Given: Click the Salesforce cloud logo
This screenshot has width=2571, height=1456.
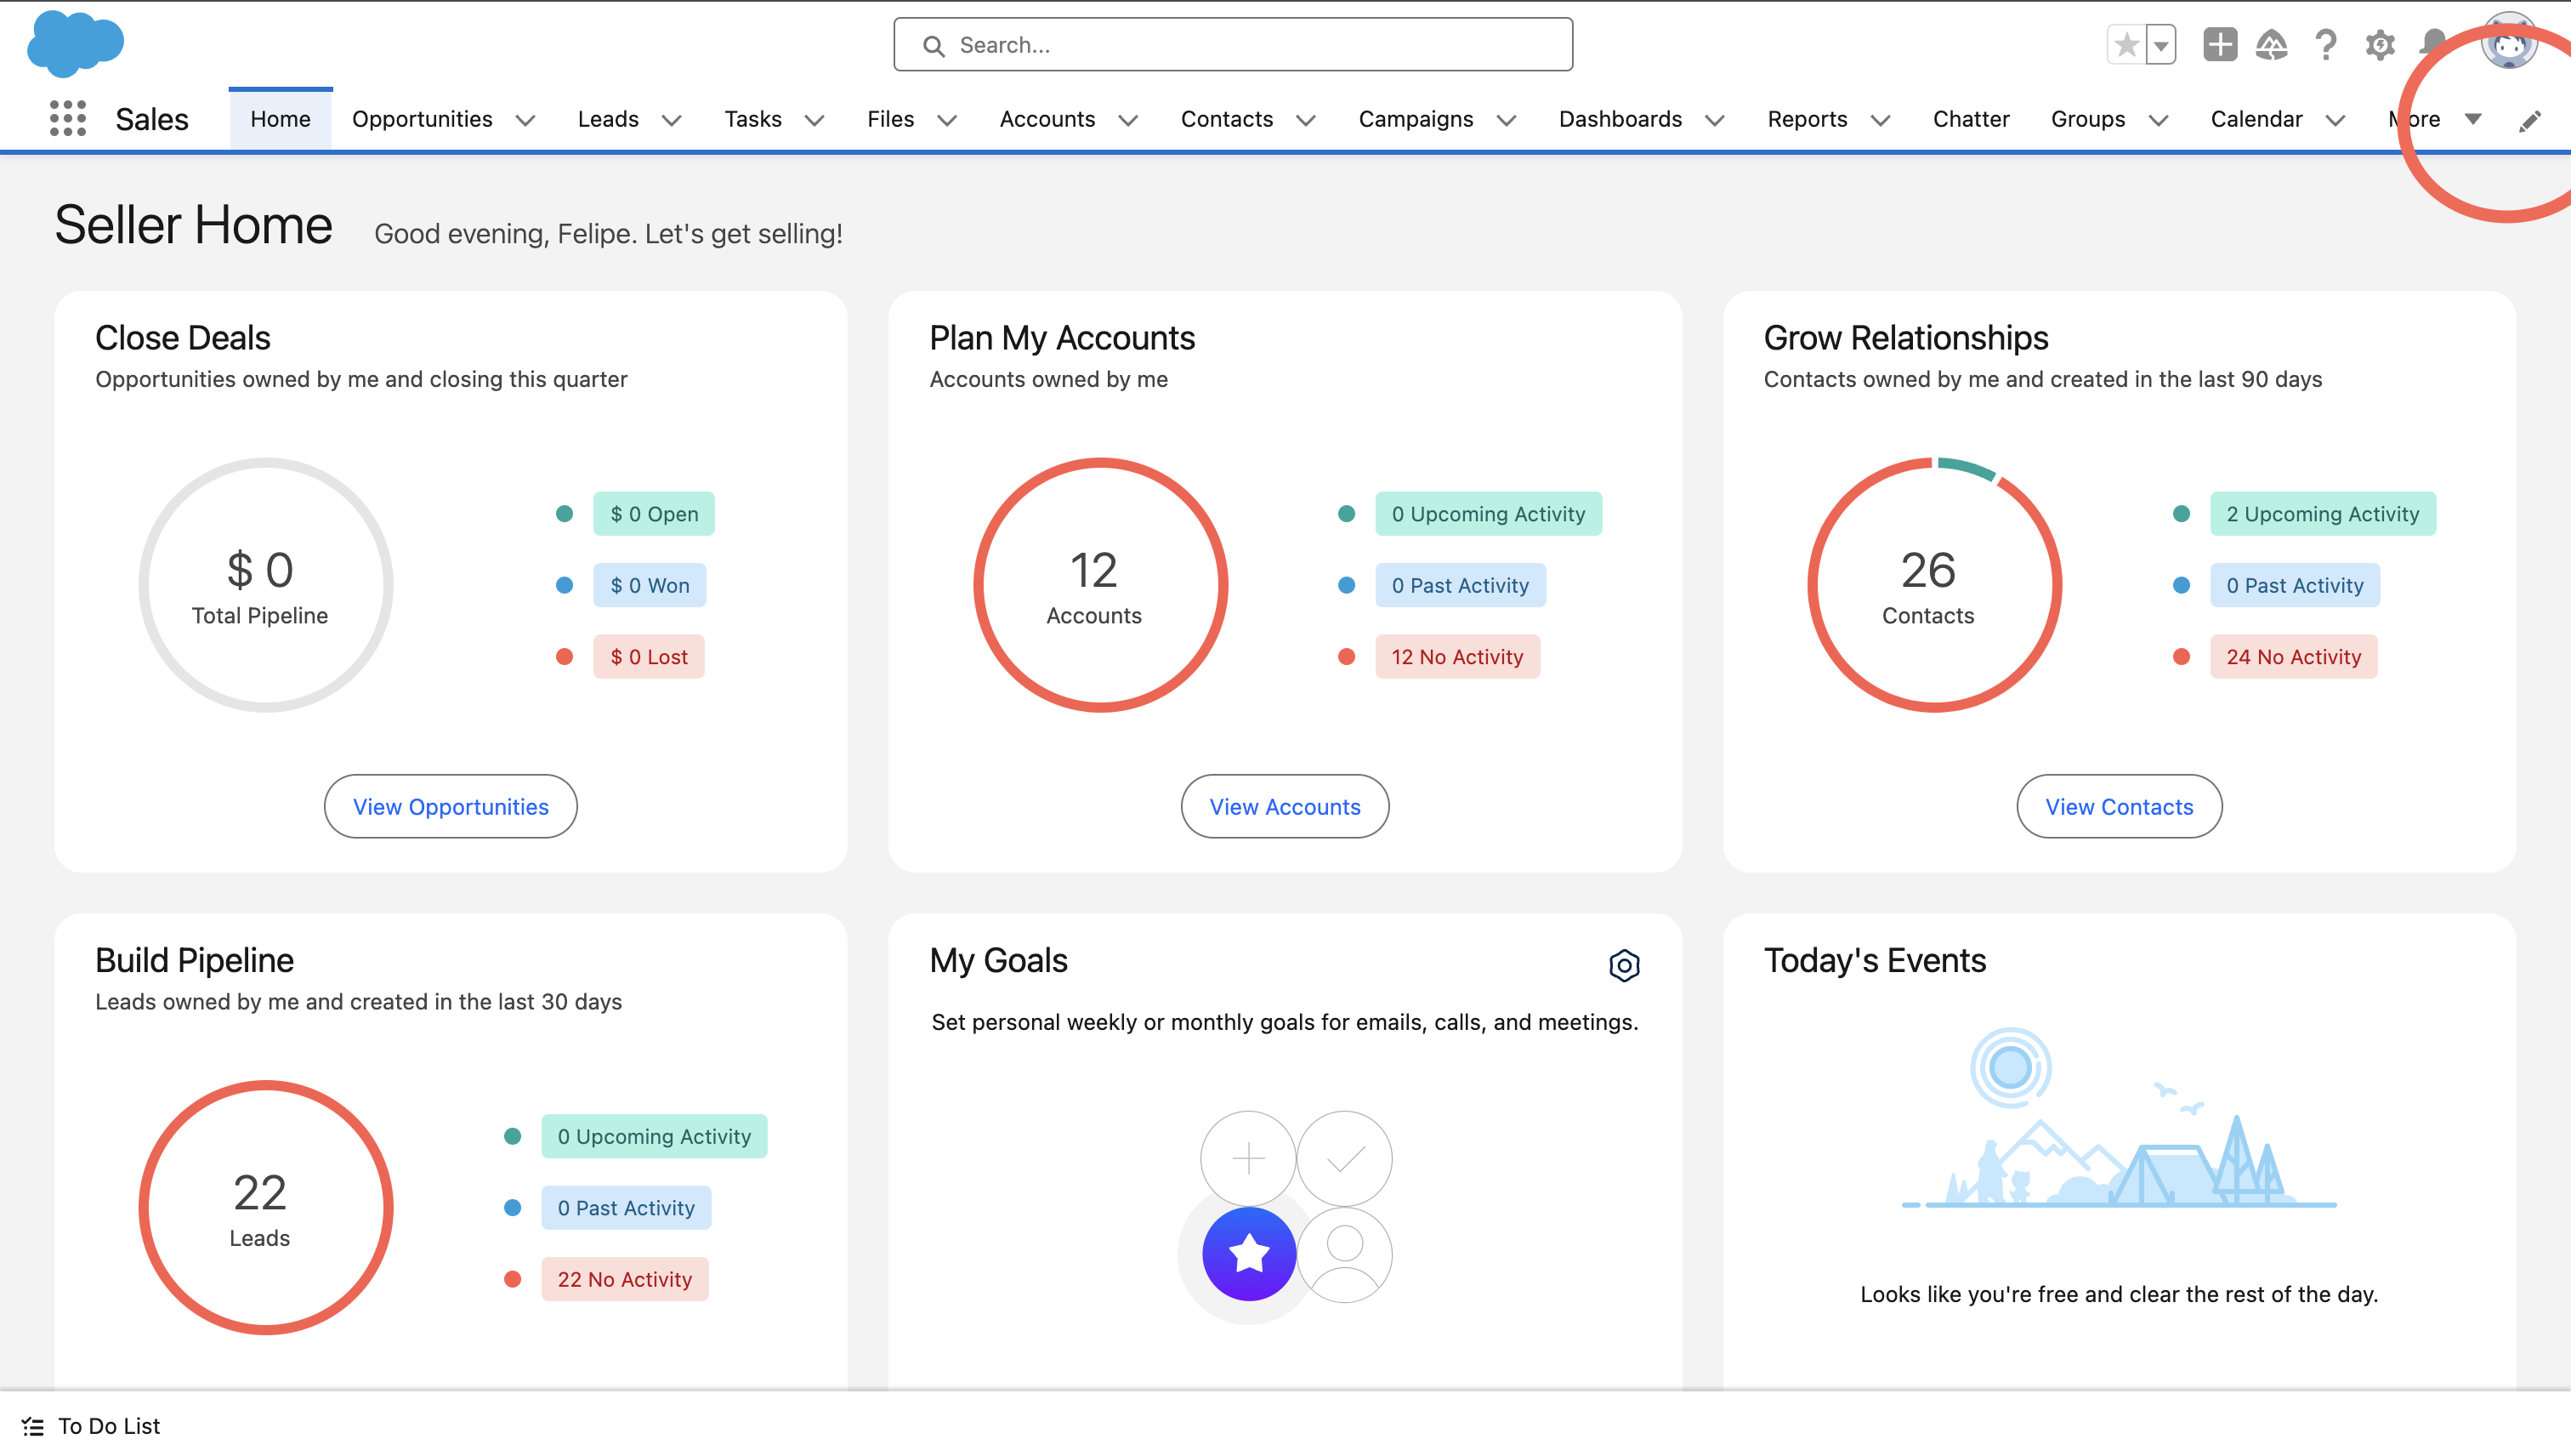Looking at the screenshot, I should [x=75, y=44].
